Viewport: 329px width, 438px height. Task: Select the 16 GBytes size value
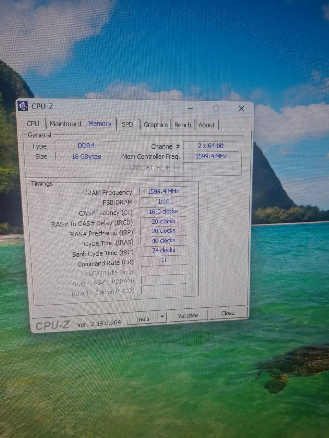click(86, 156)
